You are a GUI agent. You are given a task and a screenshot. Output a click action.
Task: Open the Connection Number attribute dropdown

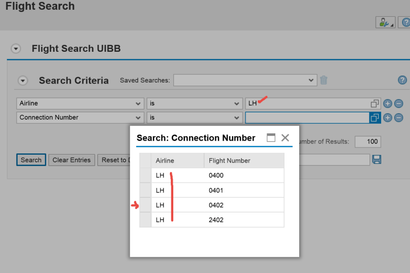[x=138, y=118]
